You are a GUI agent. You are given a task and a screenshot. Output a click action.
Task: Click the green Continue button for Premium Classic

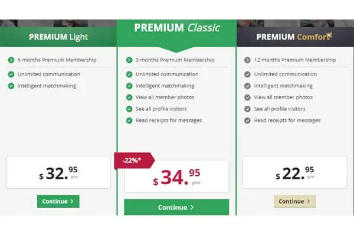176,207
